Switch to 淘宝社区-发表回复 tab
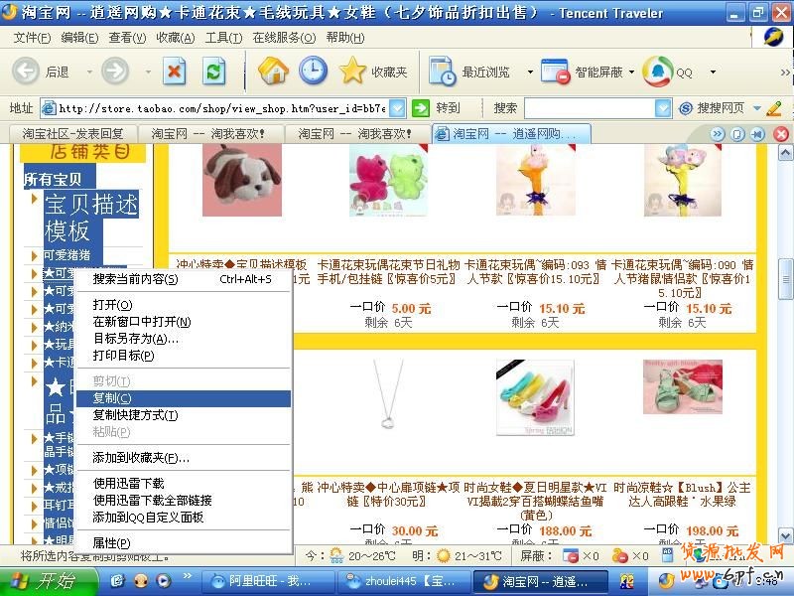Viewport: 794px width, 596px height. 72,133
